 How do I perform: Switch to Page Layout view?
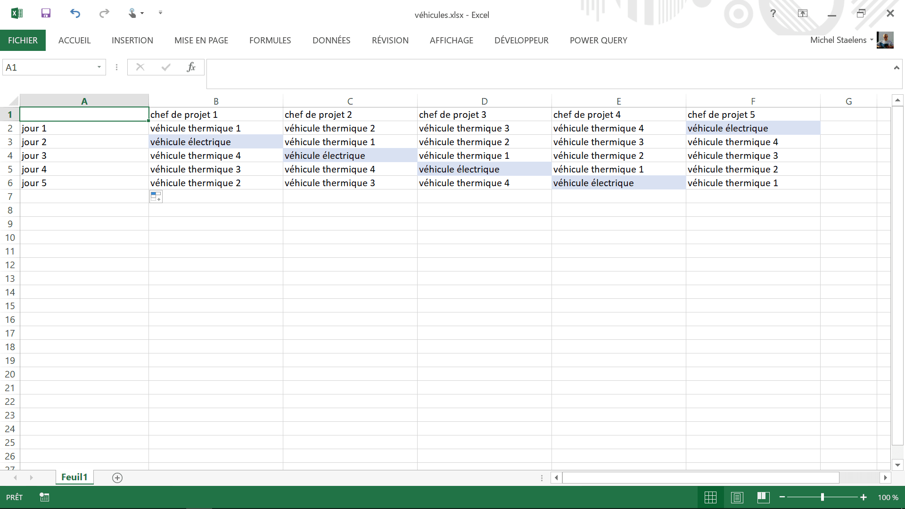pos(737,497)
